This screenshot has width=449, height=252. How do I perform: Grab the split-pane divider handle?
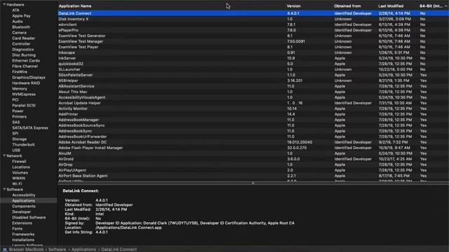point(253,183)
